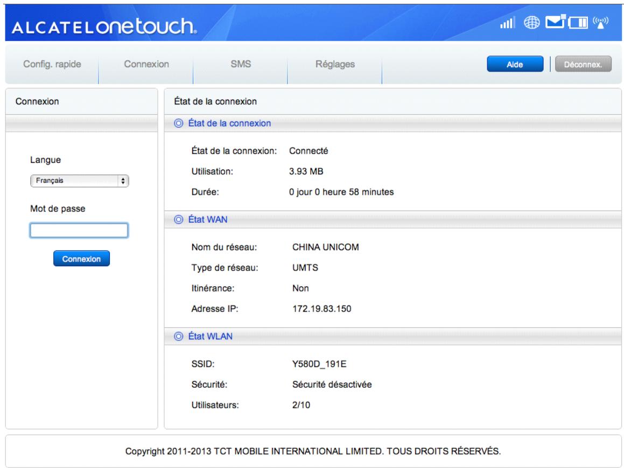The height and width of the screenshot is (468, 624).
Task: Click the duration value 0 jour 0 heure 58 minutes
Action: [341, 192]
